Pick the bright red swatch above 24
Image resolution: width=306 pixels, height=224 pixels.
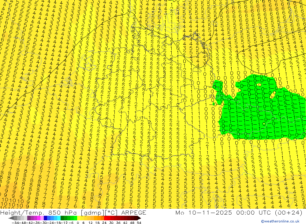[106, 218]
